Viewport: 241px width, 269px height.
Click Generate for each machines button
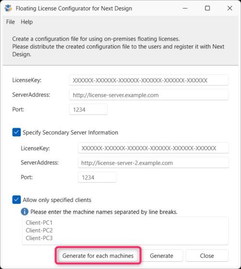tap(98, 256)
